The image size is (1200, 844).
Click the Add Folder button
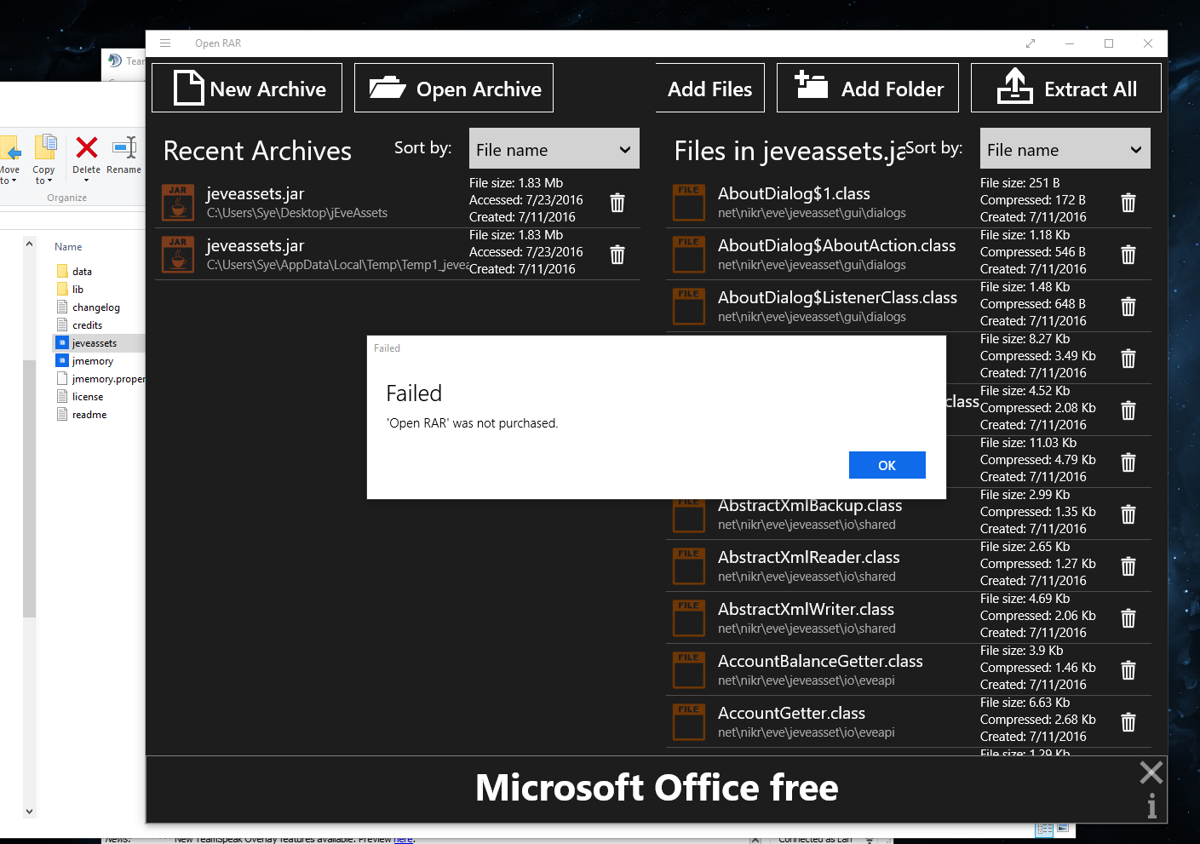click(868, 88)
